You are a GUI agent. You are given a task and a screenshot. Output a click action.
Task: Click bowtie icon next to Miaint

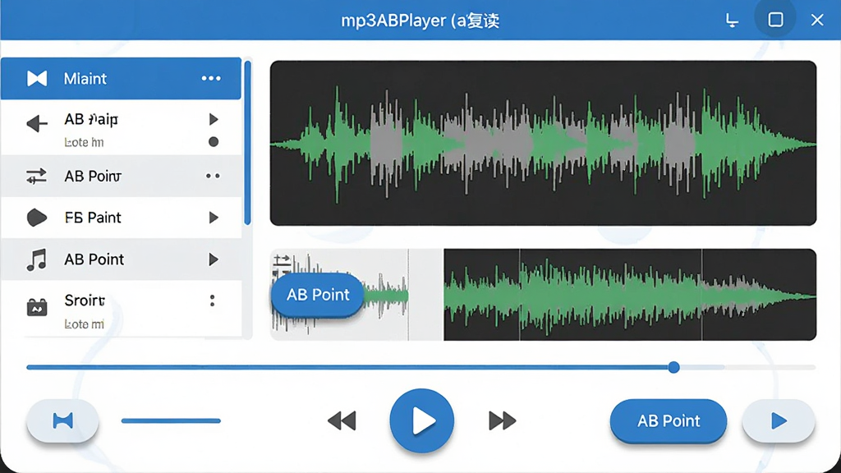pyautogui.click(x=37, y=78)
